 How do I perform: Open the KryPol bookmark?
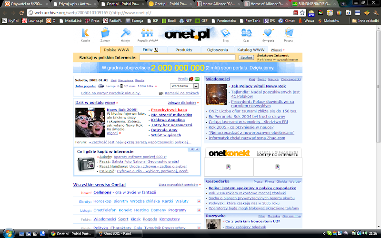click(x=10, y=21)
